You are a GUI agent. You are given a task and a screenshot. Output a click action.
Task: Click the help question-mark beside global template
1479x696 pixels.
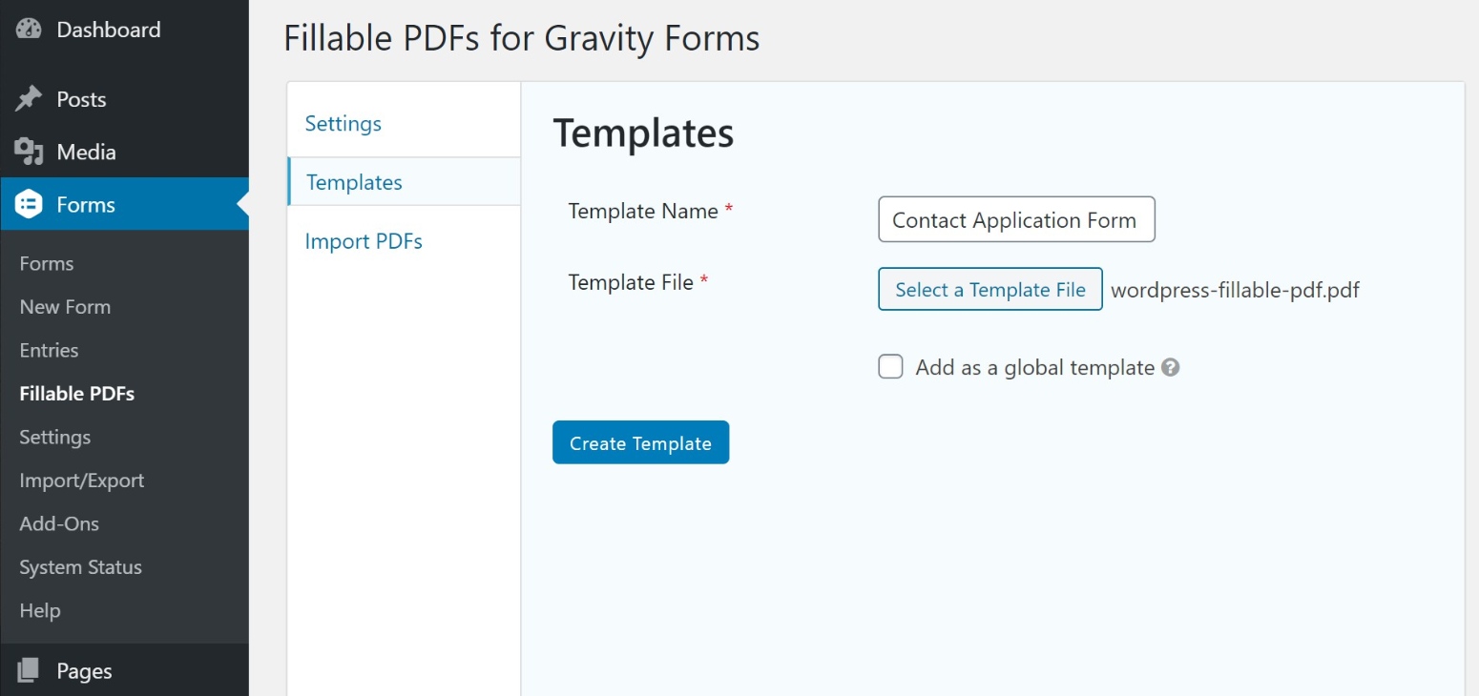tap(1172, 366)
